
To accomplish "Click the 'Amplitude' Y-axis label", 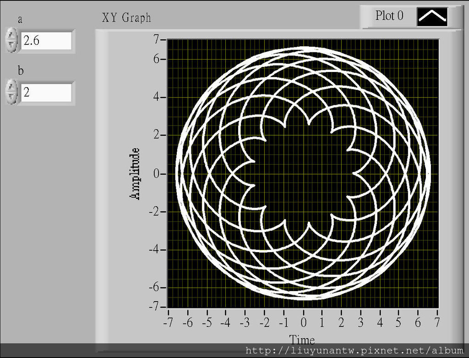I will (135, 174).
